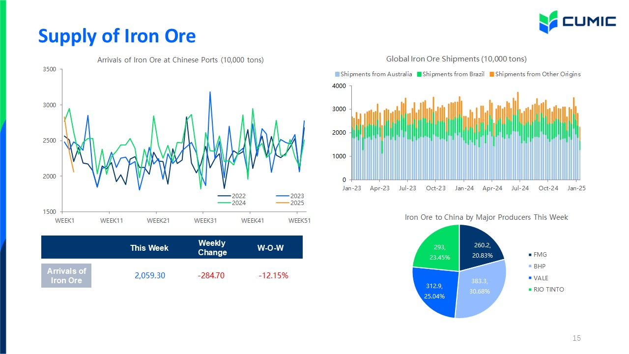Screen dimensions: 629x354
Task: Click the W-O-W column header
Action: (x=270, y=248)
